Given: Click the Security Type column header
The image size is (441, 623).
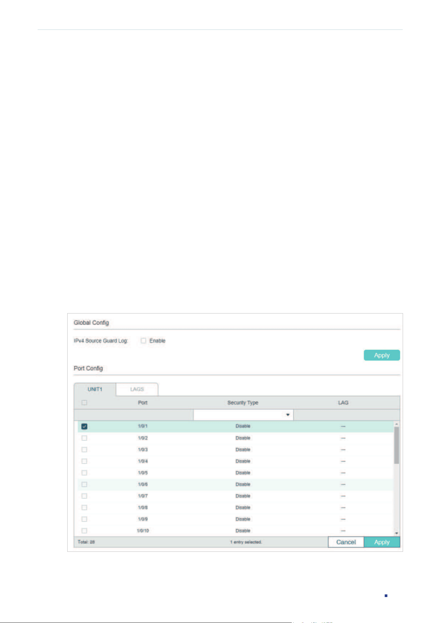Looking at the screenshot, I should (243, 403).
